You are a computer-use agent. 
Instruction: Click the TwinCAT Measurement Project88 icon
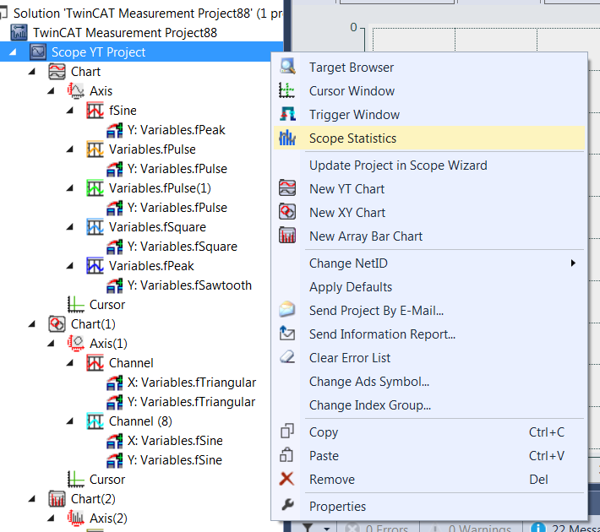[19, 32]
